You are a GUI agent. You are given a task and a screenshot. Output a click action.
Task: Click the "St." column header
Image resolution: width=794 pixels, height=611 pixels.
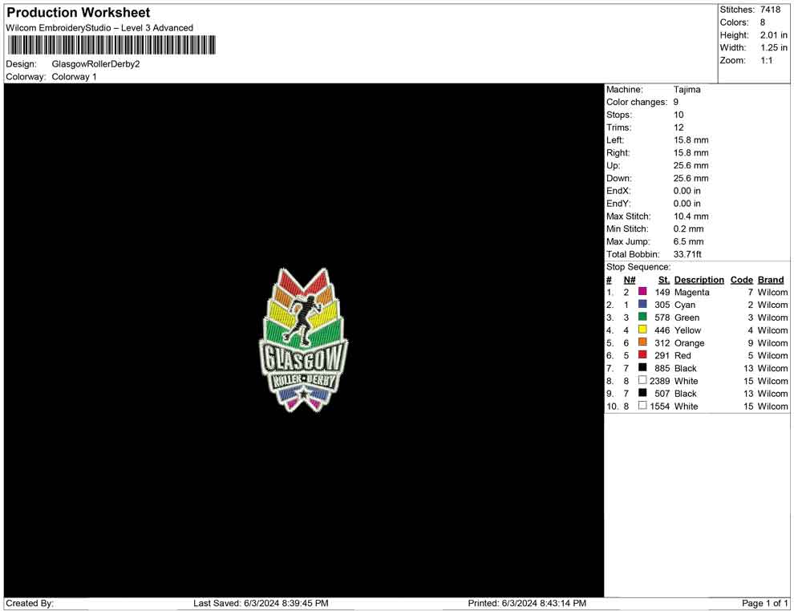tap(664, 280)
